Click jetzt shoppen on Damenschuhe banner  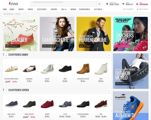[x=49, y=46]
